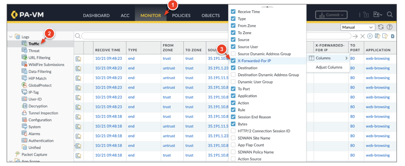Viewport: 405px width, 166px height.
Task: Open the help question mark icon
Action: coord(389,27)
